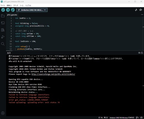This screenshot has height=119, width=144.
Task: Click the 出力 panel label
Action: coord(9,53)
